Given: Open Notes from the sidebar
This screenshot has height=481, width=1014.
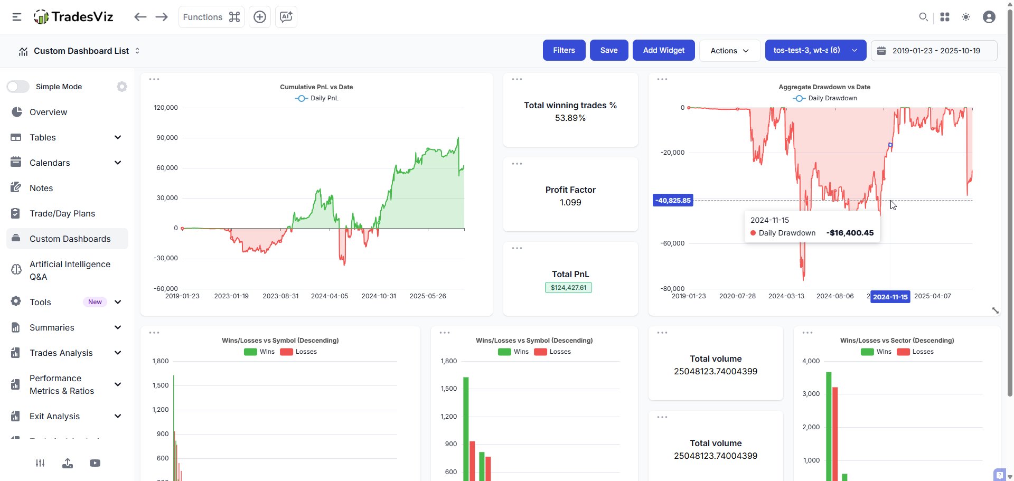Looking at the screenshot, I should click(x=68, y=188).
